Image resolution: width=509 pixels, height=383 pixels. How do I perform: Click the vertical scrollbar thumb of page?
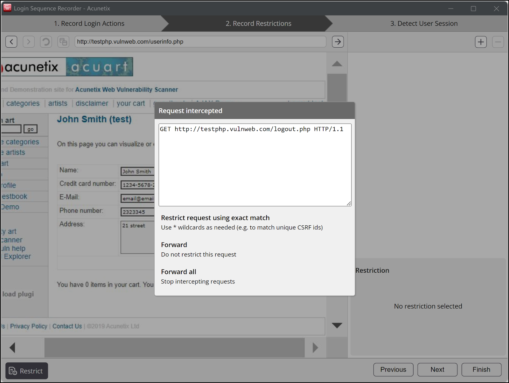(337, 88)
